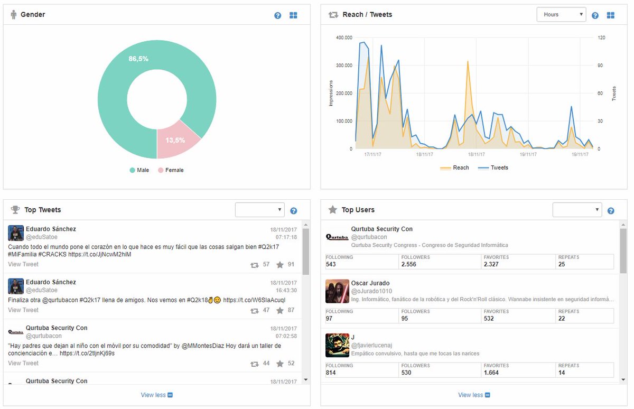634x409 pixels.
Task: Click retweet icon showing 47 retweets
Action: [255, 311]
